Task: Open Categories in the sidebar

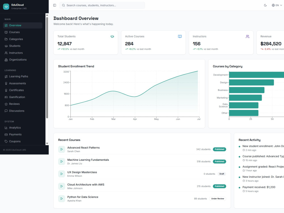Action: click(23, 39)
